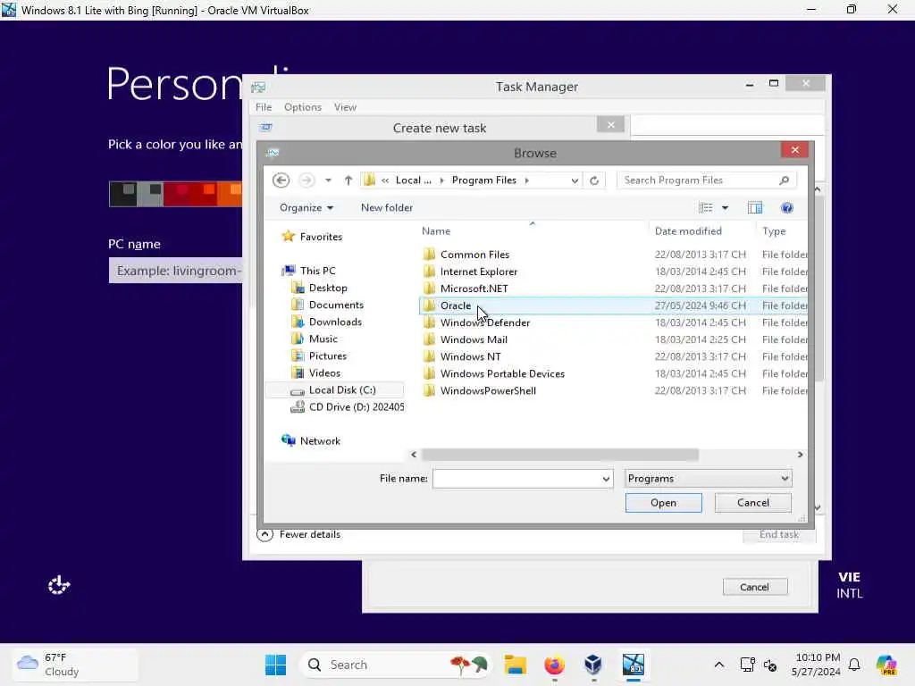Image resolution: width=915 pixels, height=686 pixels.
Task: Click Cancel in the Browse dialog
Action: 752,503
